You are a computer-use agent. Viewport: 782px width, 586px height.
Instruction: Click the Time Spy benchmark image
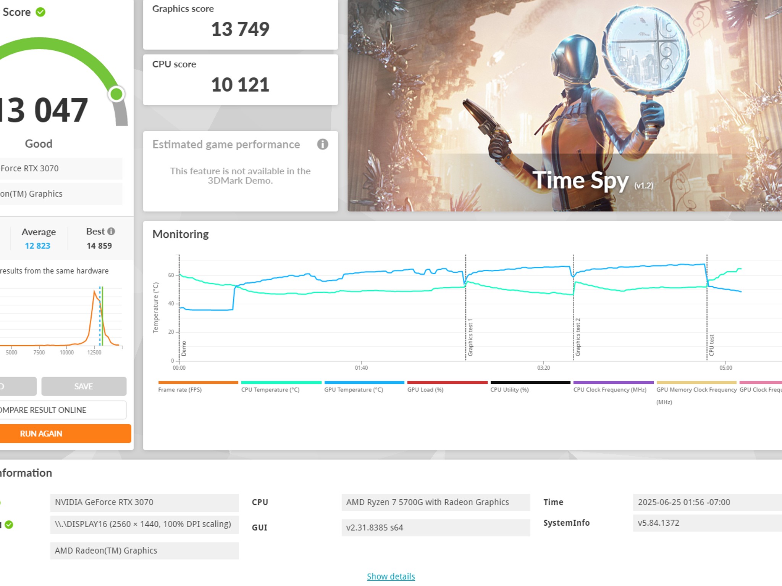[x=565, y=106]
